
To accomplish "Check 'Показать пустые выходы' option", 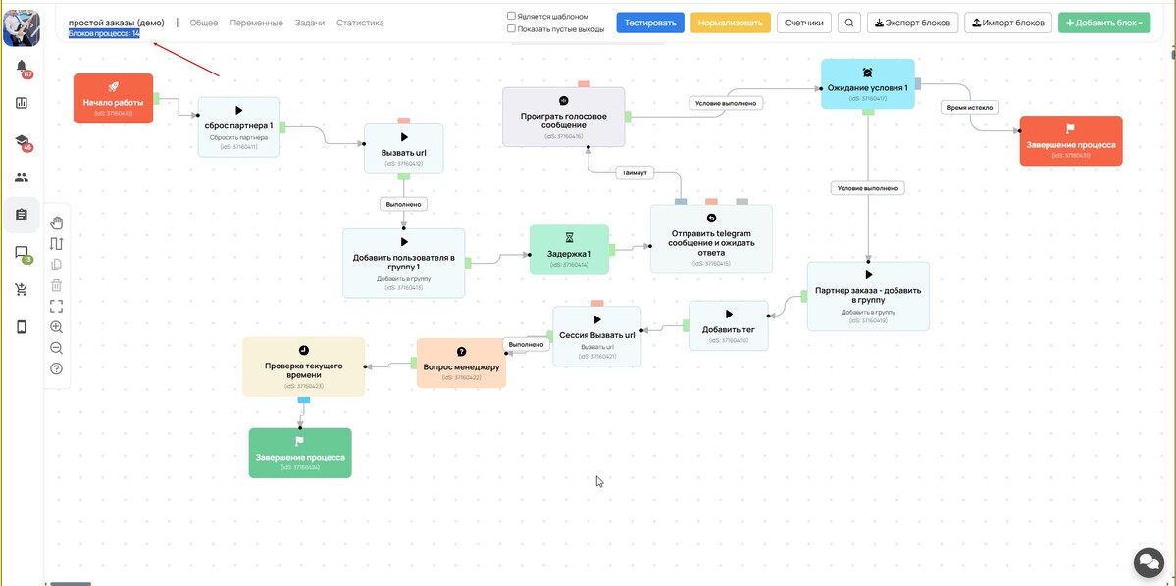I will point(512,29).
